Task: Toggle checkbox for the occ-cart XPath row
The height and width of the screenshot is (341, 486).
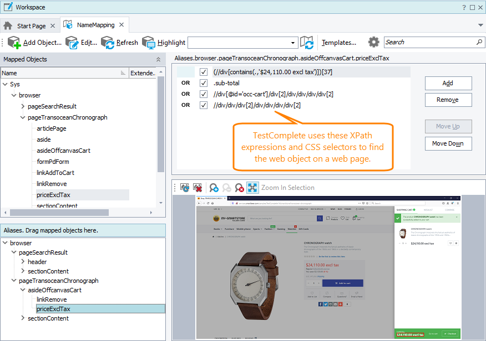Action: pos(204,94)
